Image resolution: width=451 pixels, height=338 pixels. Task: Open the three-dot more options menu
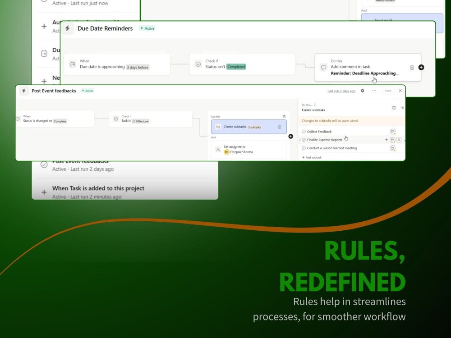point(374,91)
